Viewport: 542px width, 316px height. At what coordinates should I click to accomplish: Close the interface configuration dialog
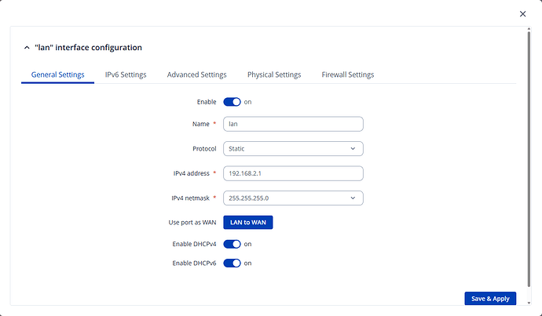[x=523, y=13]
